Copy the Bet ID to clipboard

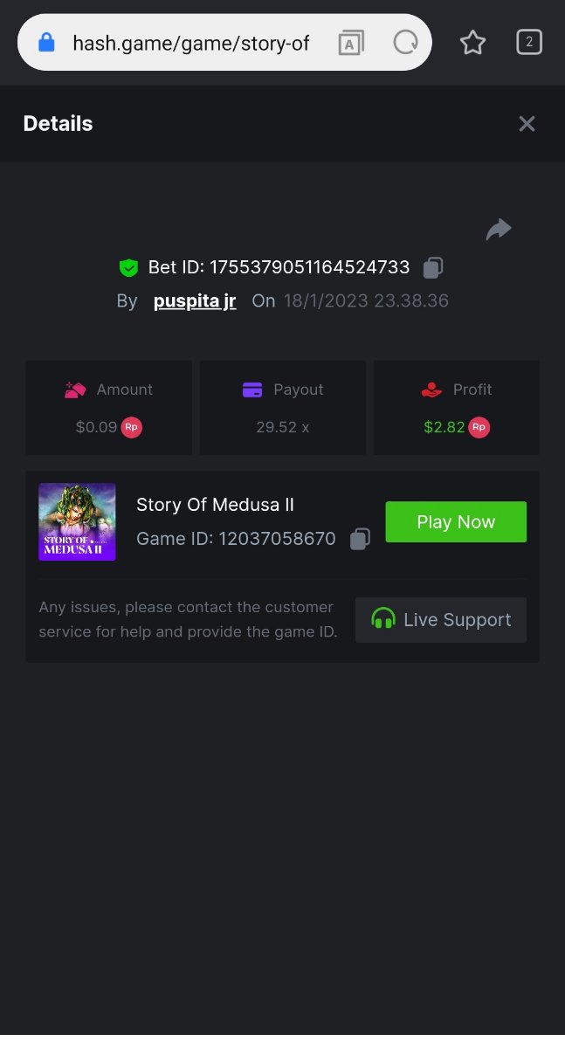pyautogui.click(x=433, y=267)
